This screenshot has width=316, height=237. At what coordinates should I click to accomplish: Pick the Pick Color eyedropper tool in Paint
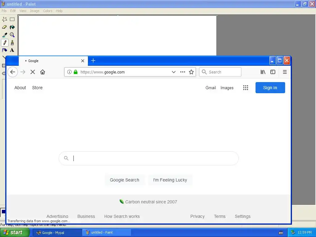pyautogui.click(x=5, y=35)
